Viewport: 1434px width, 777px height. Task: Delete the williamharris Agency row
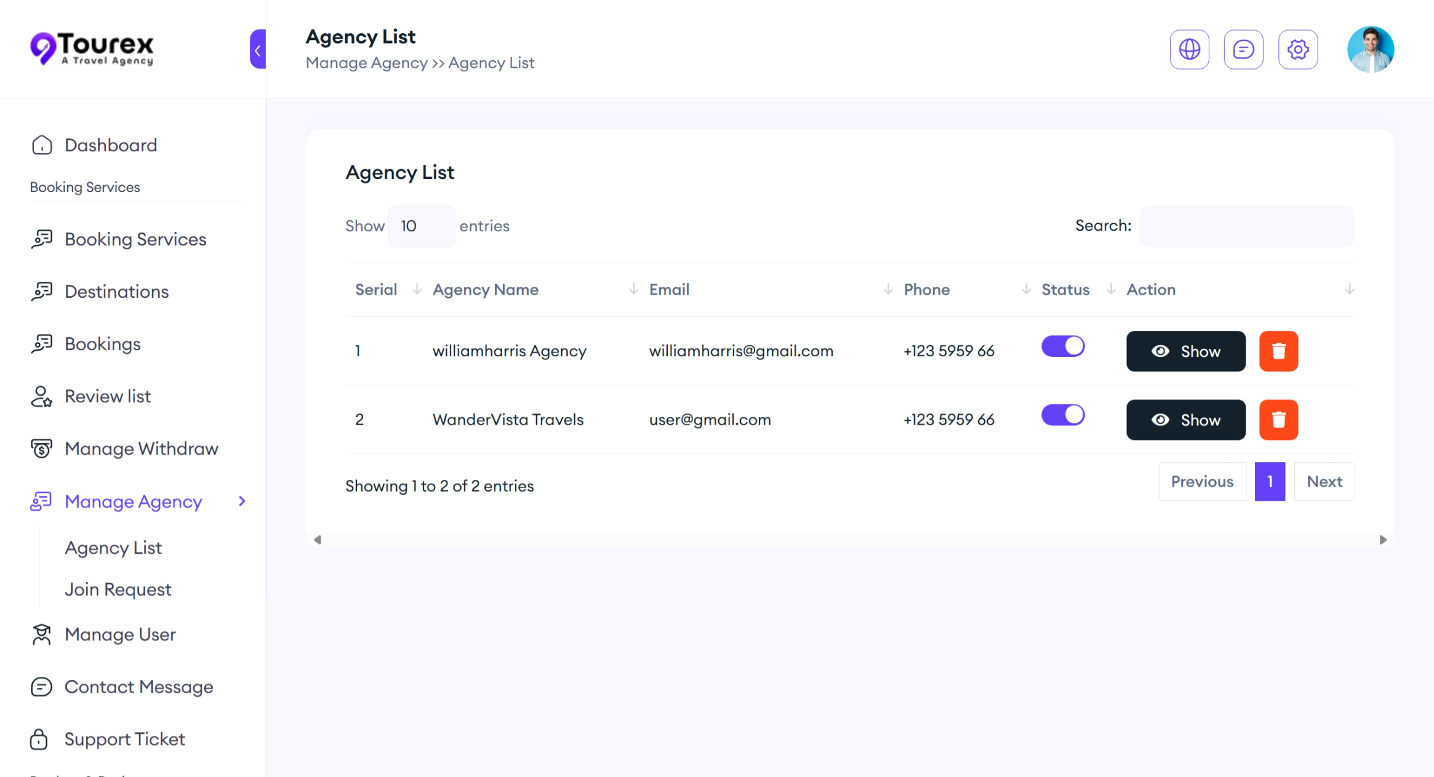[x=1278, y=351]
